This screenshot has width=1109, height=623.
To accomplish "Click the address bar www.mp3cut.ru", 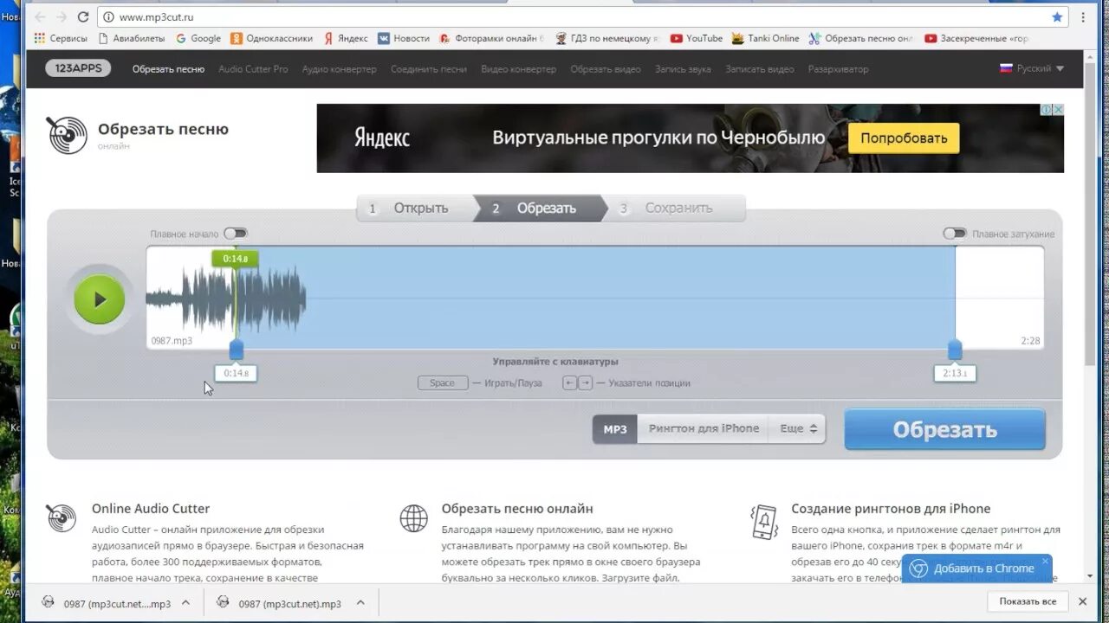I will pyautogui.click(x=582, y=17).
